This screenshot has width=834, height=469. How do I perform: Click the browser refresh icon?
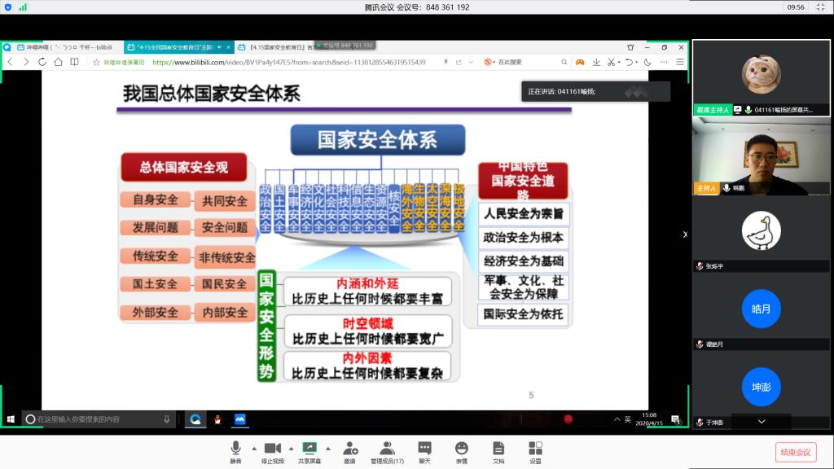pos(42,62)
